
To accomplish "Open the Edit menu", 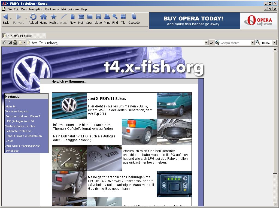I will tap(16, 9).
